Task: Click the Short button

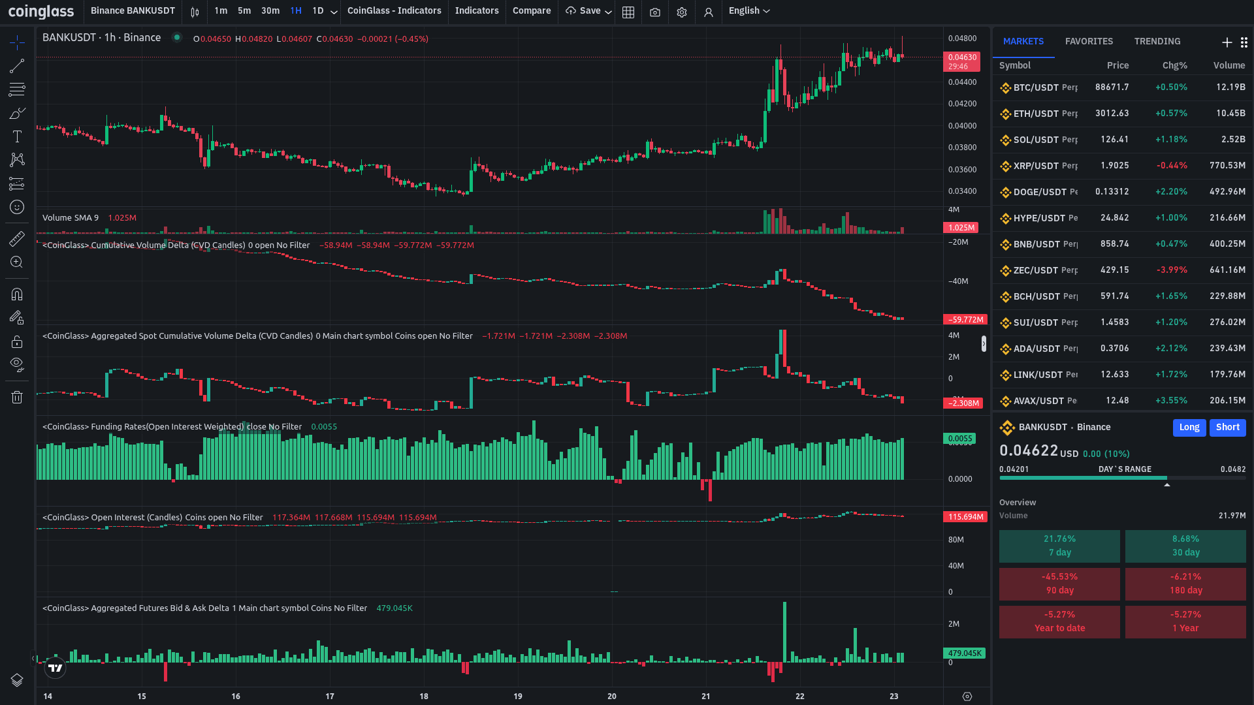Action: point(1227,428)
